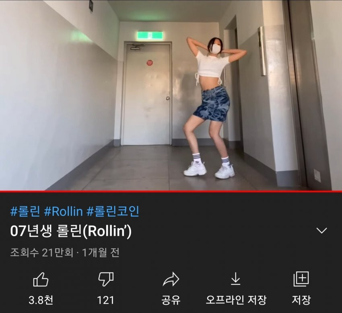This screenshot has width=342, height=313.
Task: Tap the video player frame
Action: tap(171, 95)
